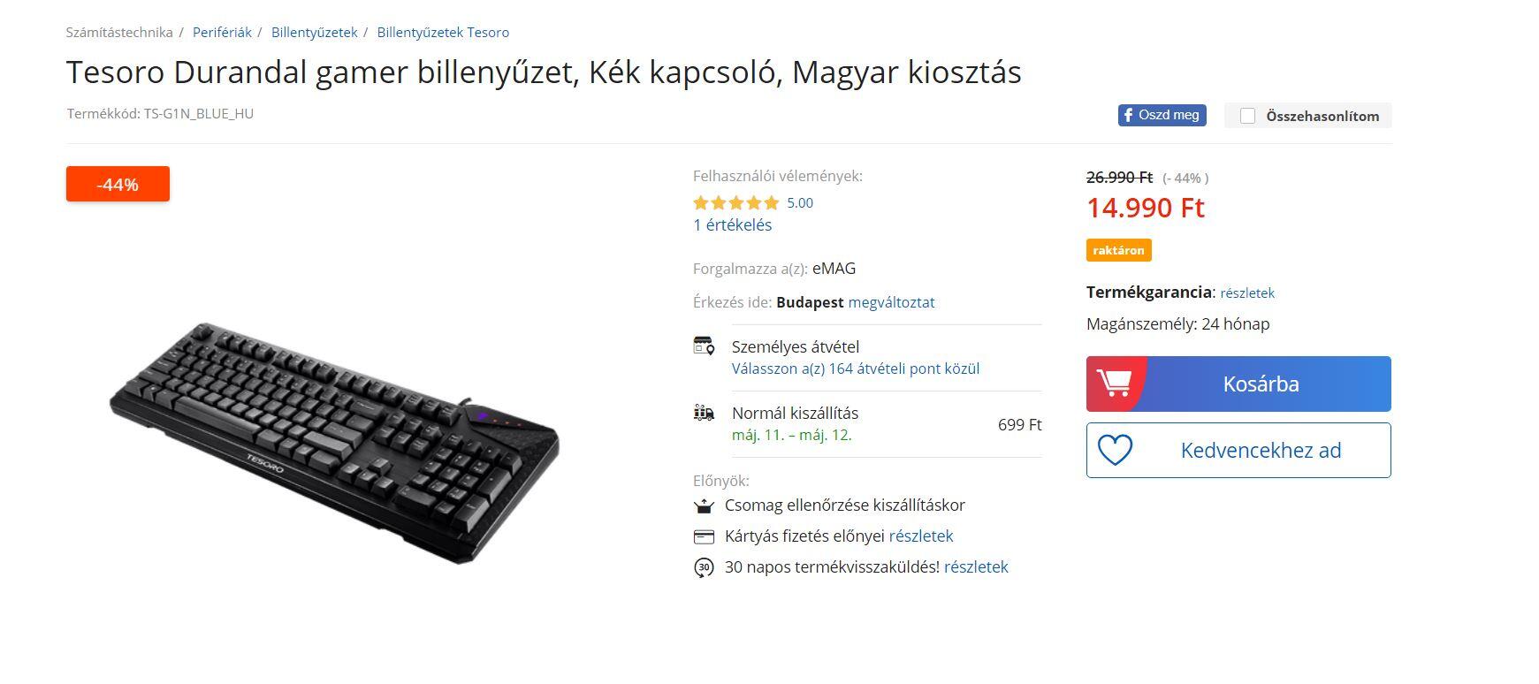The width and height of the screenshot is (1539, 684).
Task: Click the card payment icon
Action: (704, 536)
